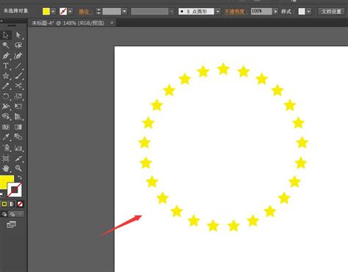Select the Line Segment tool
The image size is (348, 272).
click(18, 66)
